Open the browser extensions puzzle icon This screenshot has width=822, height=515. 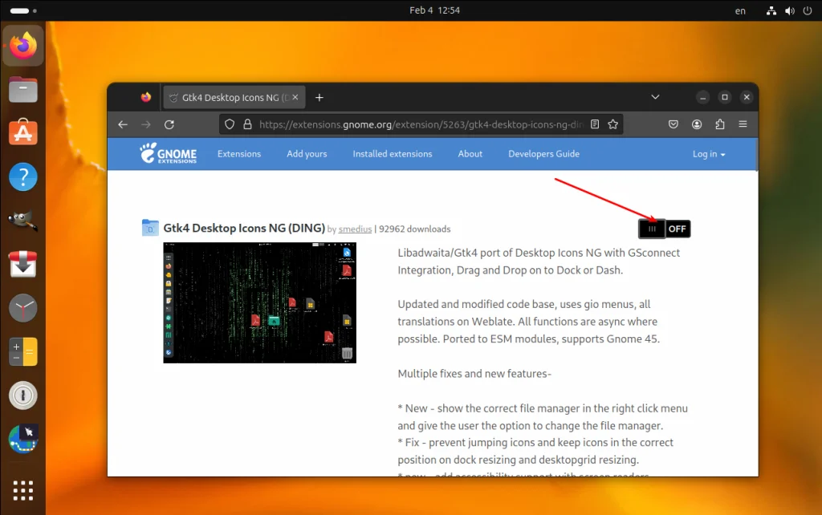coord(720,124)
